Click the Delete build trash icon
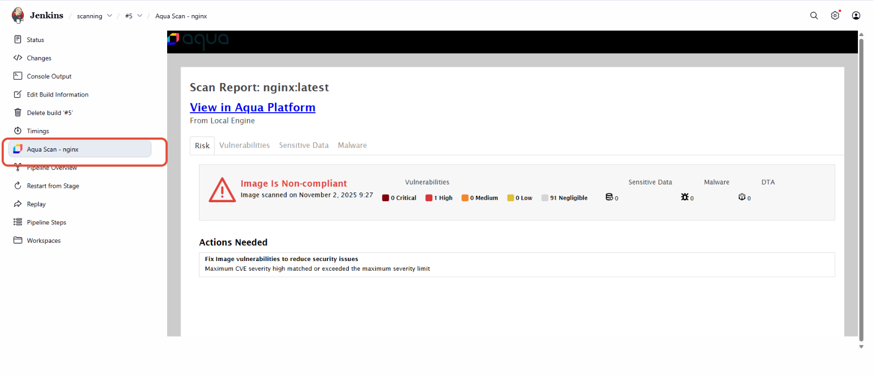 point(18,113)
